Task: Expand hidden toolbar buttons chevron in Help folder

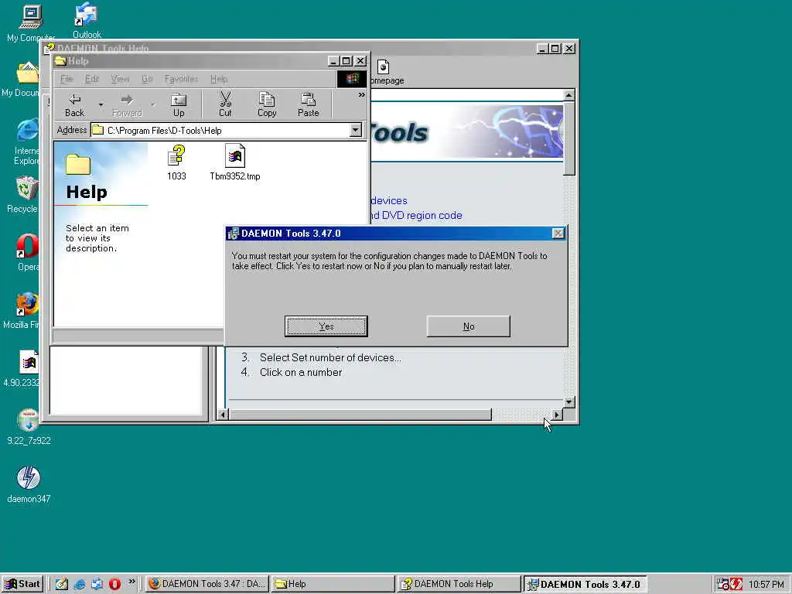Action: click(x=362, y=95)
